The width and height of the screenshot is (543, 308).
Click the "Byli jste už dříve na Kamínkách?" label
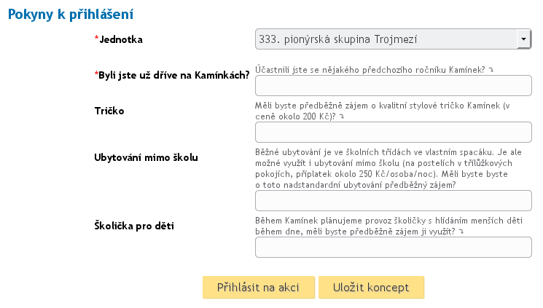click(174, 75)
